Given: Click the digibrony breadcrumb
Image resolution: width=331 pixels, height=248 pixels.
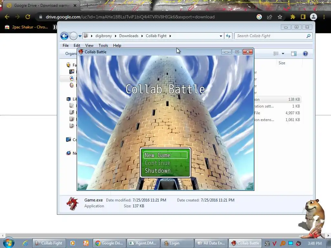Looking at the screenshot, I should 103,36.
